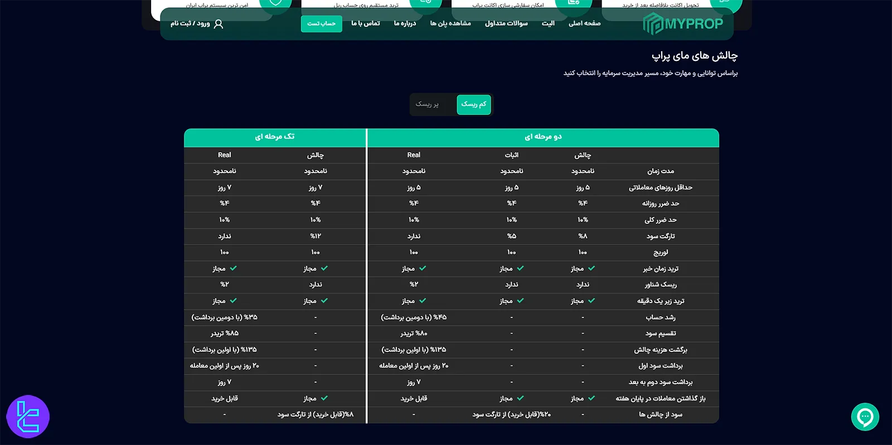Open the مشاهده پلن ها menu item

pyautogui.click(x=450, y=23)
